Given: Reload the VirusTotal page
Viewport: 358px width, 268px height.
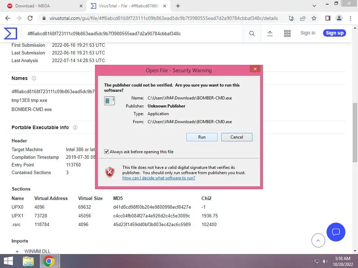Looking at the screenshot, I should (x=30, y=18).
